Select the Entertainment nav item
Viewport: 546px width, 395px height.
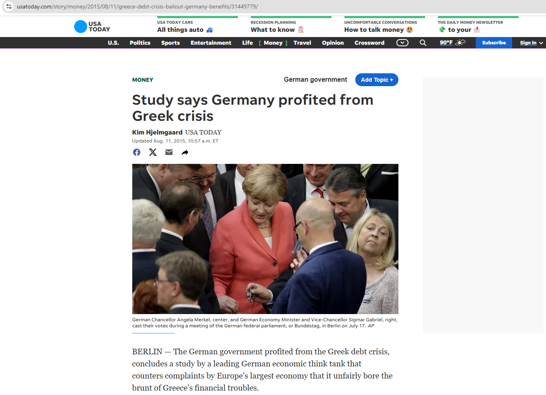click(x=211, y=43)
